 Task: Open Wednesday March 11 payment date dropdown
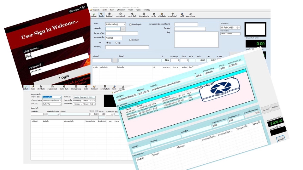pos(94,101)
